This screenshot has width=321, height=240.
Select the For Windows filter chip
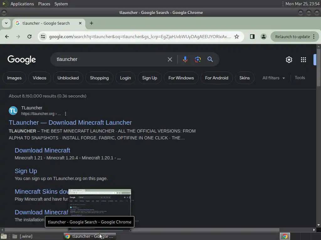[x=181, y=78]
